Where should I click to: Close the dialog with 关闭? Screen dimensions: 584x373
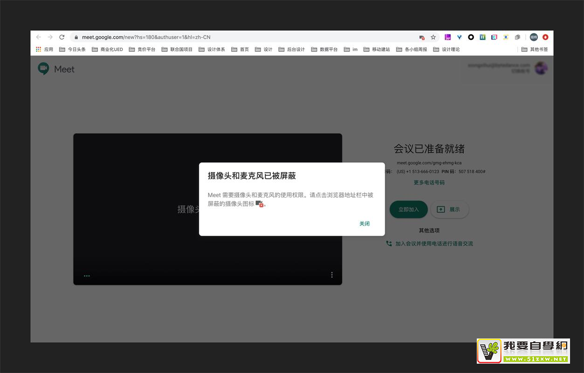point(364,224)
